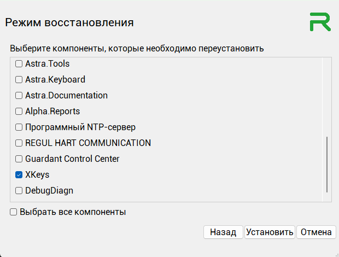The height and width of the screenshot is (257, 339).
Task: Click the component list scrollbar thumb
Action: tap(327, 164)
